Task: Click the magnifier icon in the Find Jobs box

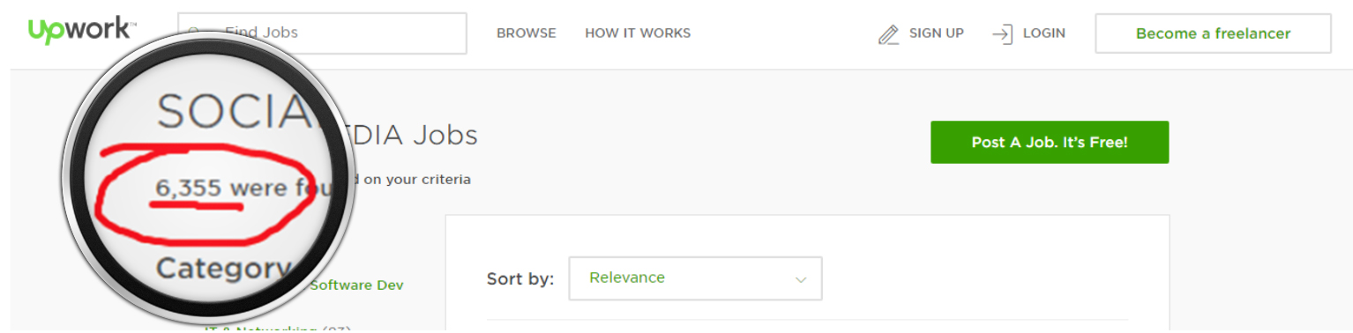Action: [x=194, y=33]
